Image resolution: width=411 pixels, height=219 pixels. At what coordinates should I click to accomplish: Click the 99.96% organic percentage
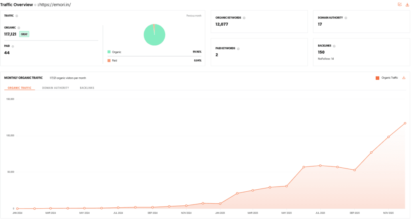click(197, 52)
